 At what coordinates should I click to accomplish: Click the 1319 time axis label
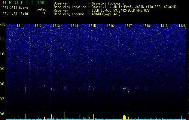point(164,26)
